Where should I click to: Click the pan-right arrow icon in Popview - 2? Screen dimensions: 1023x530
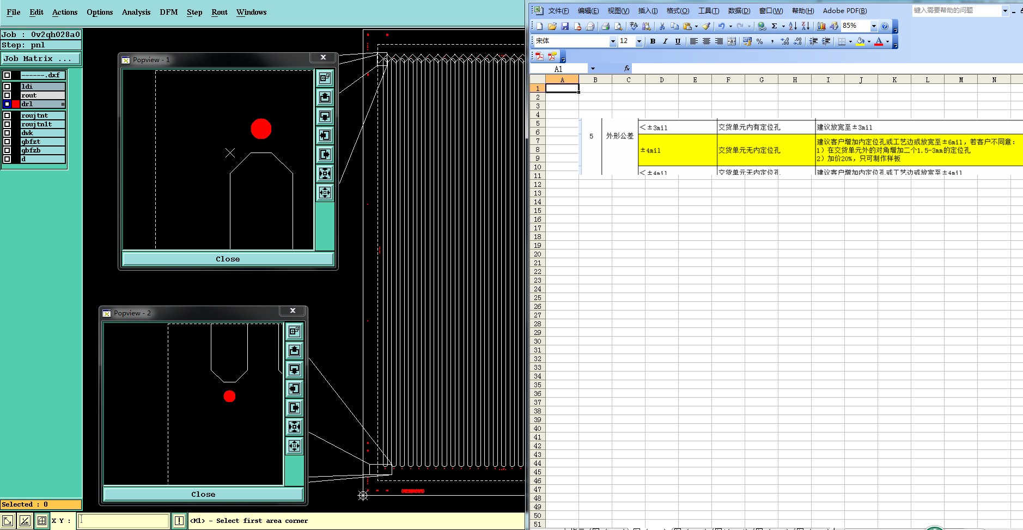295,408
